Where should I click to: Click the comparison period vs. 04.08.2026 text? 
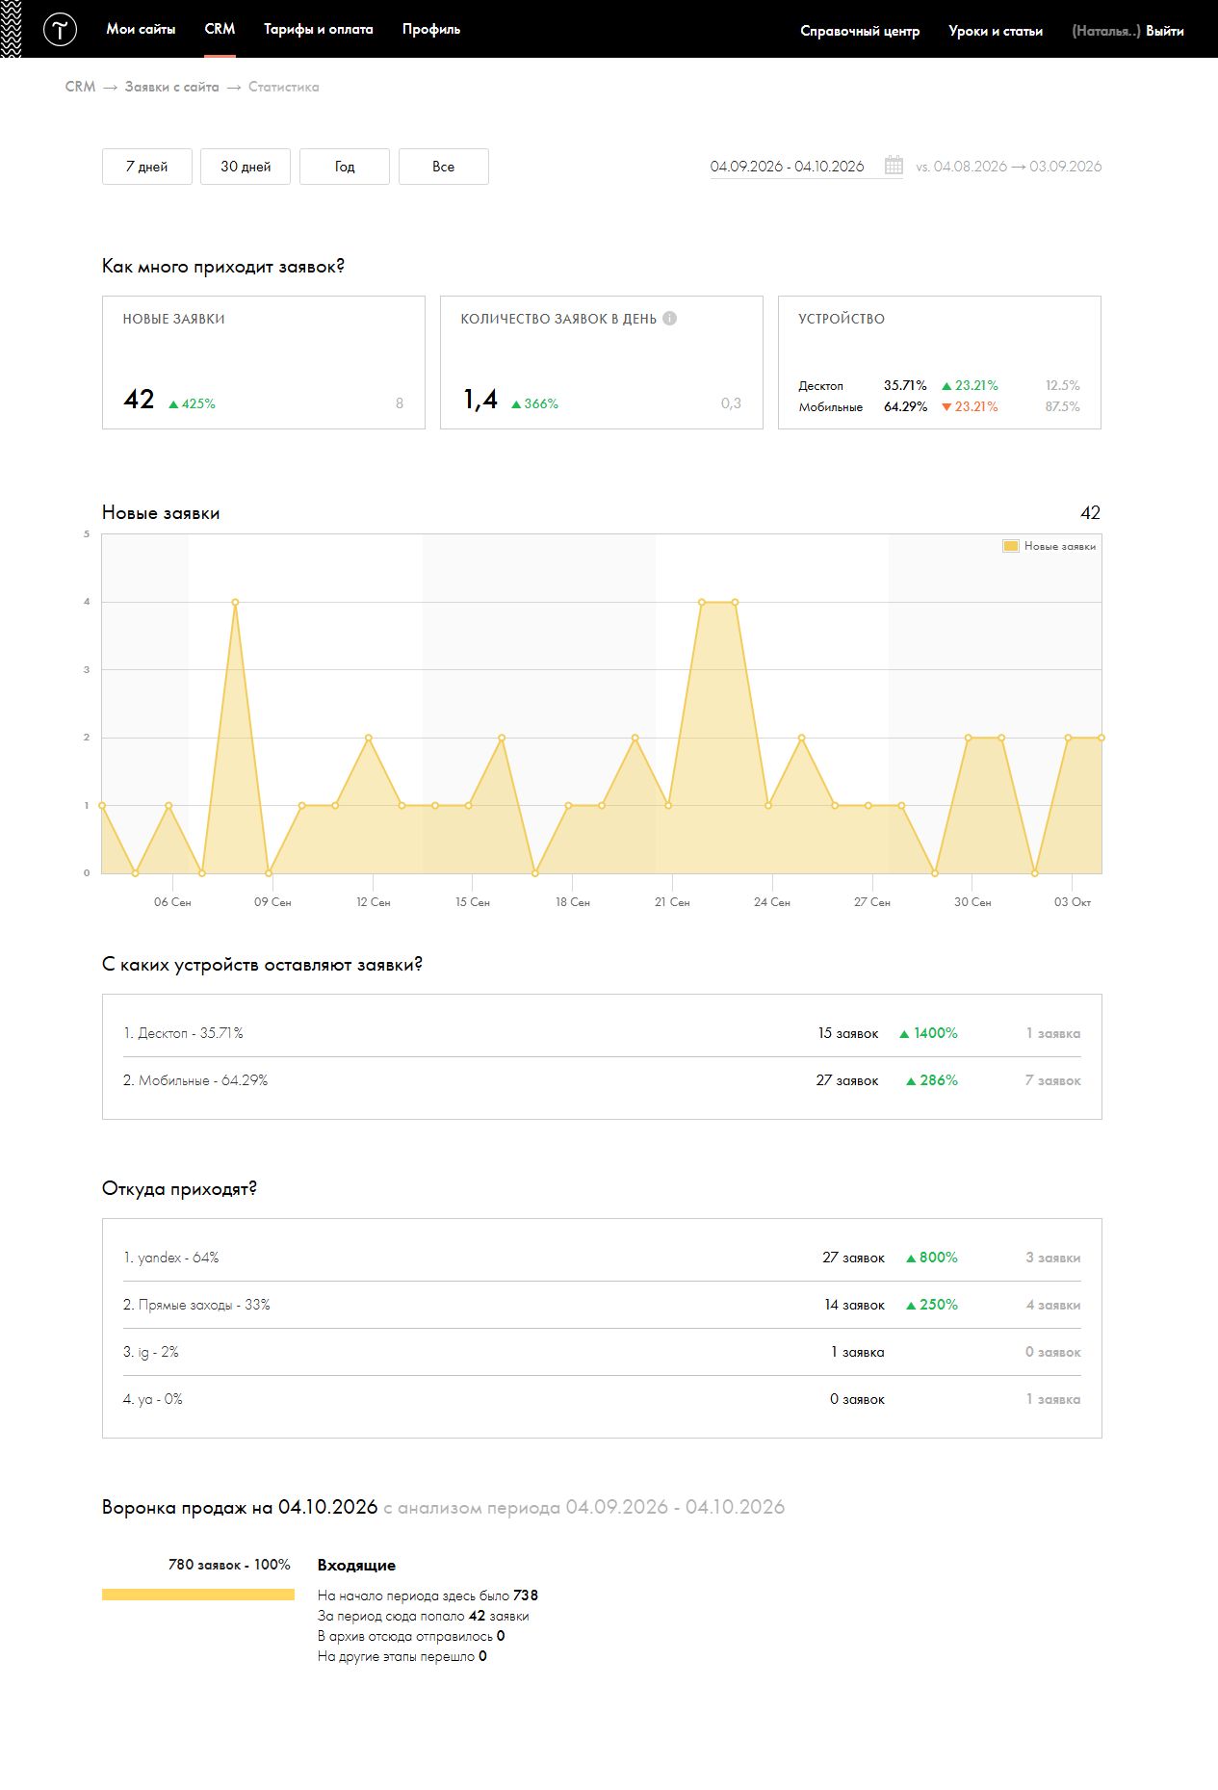pyautogui.click(x=1008, y=167)
